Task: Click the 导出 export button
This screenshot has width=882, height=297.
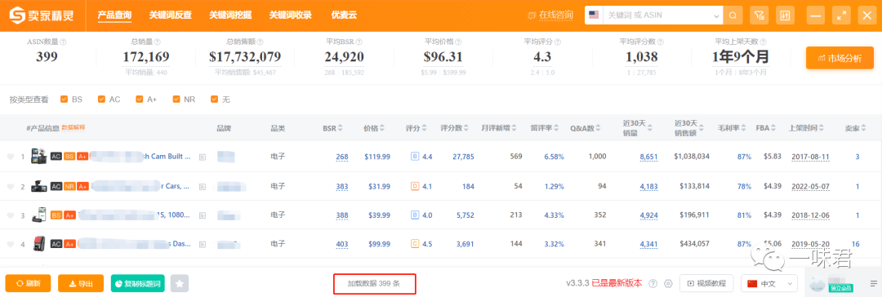Action: point(81,283)
